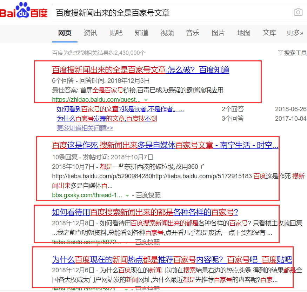Click snippet starting 2018年12月6日 - 为什么百度现在的新闻

click(x=177, y=270)
